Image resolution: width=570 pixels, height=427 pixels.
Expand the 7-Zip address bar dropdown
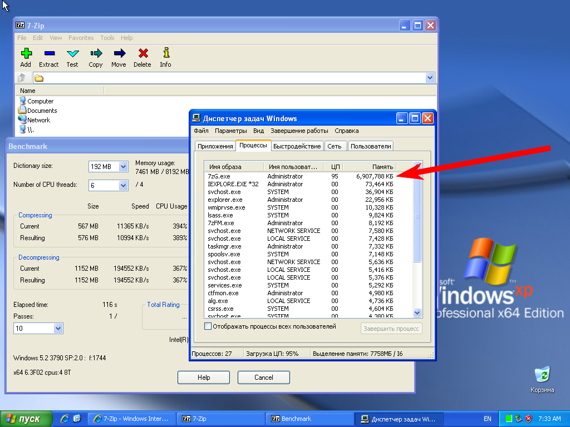click(x=430, y=78)
